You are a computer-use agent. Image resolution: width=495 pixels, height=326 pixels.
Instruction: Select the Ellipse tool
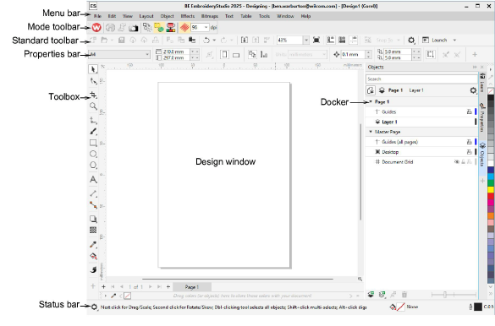click(93, 154)
